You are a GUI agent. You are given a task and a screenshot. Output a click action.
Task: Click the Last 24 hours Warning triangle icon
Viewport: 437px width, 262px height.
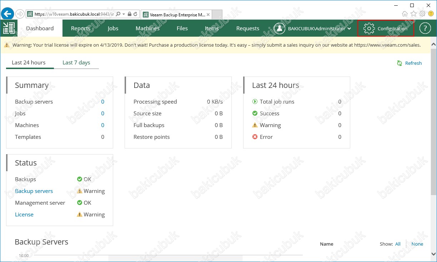(x=255, y=125)
